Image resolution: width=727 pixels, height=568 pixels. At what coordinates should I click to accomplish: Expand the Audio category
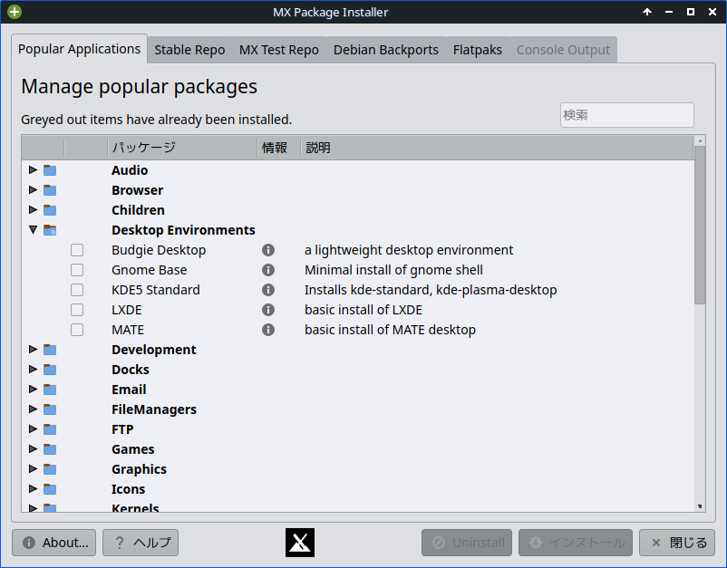33,170
